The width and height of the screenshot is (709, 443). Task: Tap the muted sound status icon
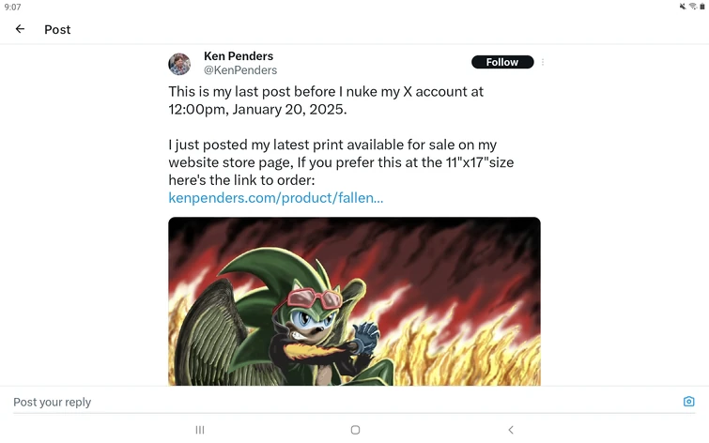coord(683,7)
